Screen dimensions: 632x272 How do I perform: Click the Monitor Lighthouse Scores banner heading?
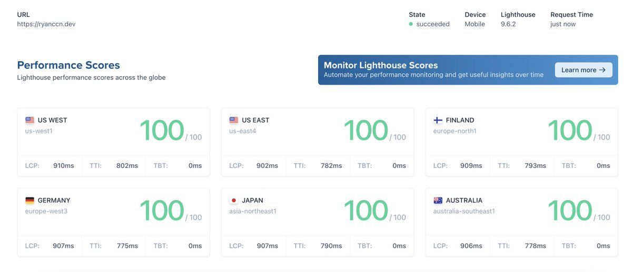coord(381,65)
